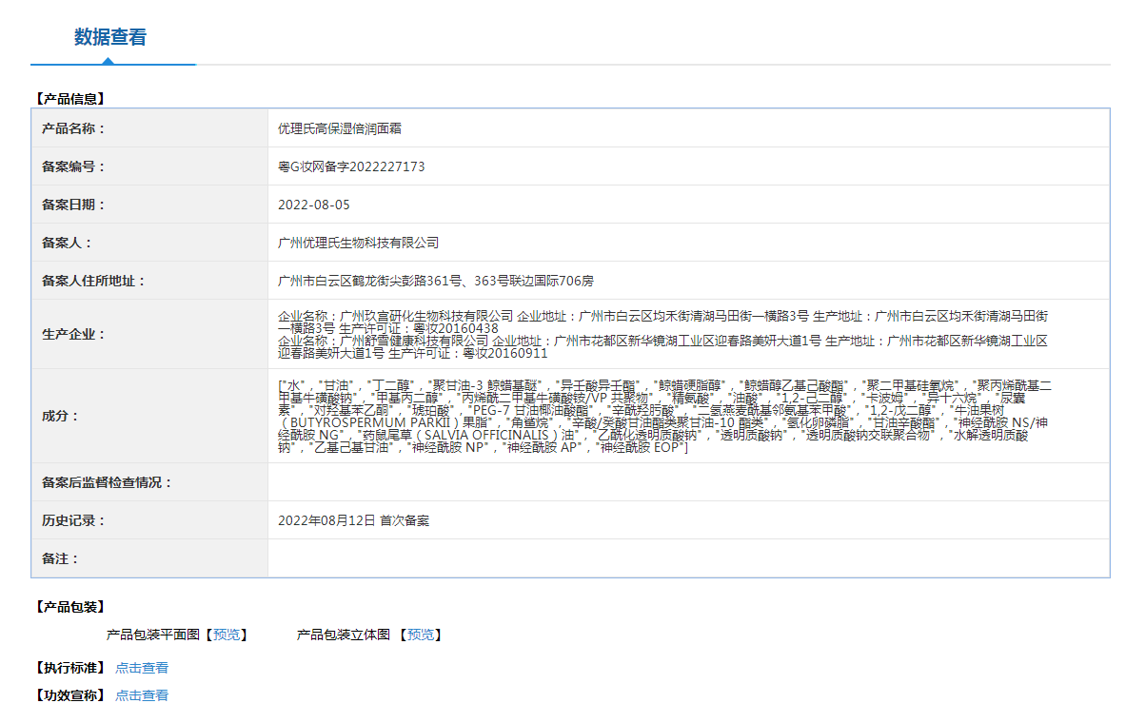
Task: Select filer name 广州优理氏生物科技有限公司
Action: coord(358,243)
